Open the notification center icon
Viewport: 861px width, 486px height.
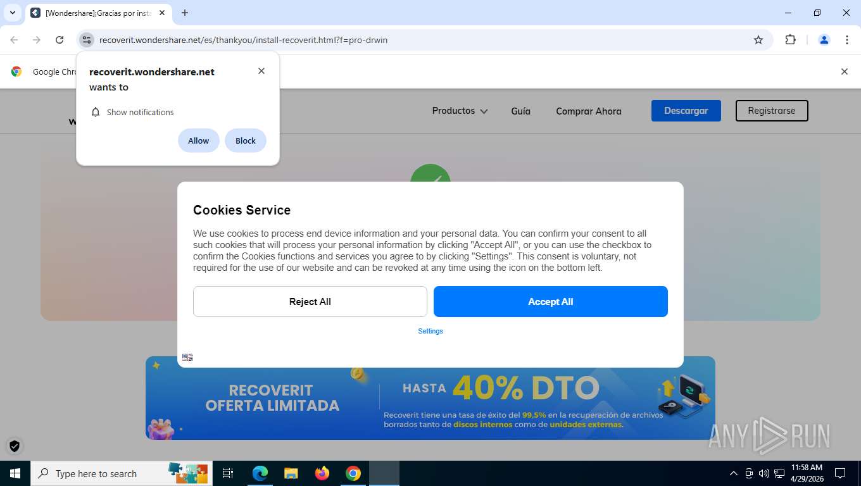[x=840, y=473]
